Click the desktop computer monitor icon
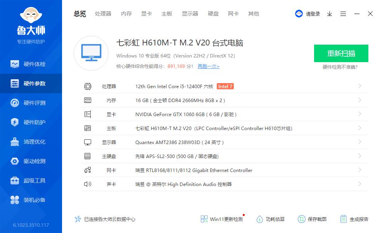380x233 pixels. pos(91,53)
